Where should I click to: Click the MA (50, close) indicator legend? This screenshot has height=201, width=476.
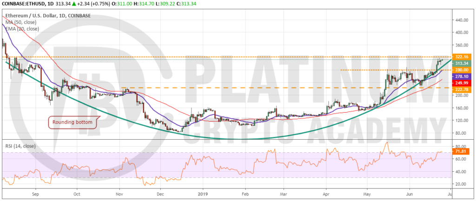(20, 22)
